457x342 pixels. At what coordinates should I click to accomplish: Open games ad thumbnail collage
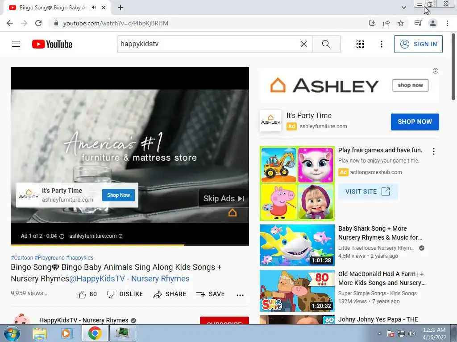click(x=297, y=183)
